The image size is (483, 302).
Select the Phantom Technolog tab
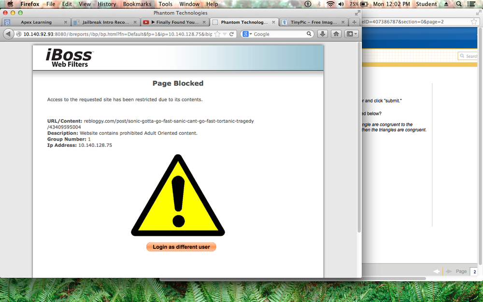244,22
